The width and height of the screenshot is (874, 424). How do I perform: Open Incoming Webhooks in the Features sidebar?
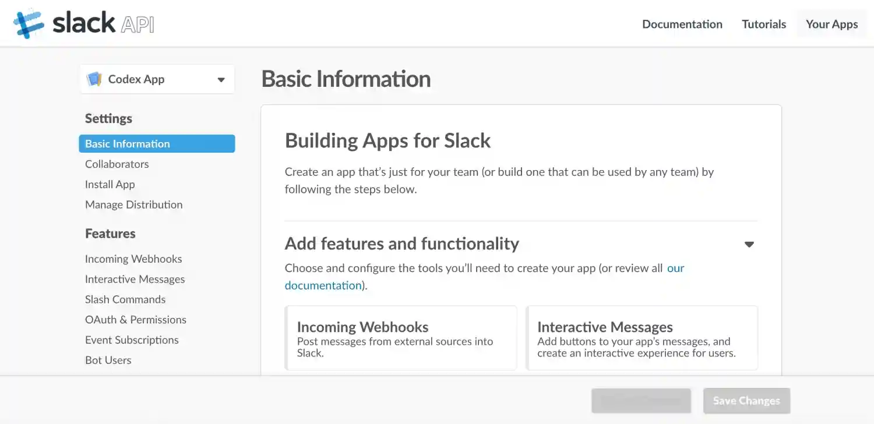(x=133, y=259)
